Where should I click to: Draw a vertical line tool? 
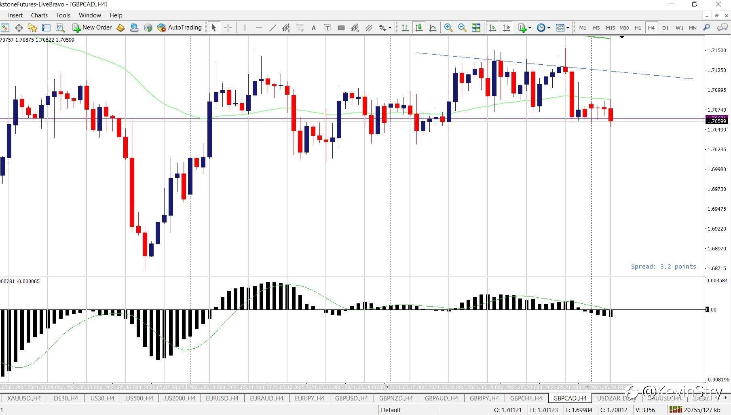pos(245,28)
